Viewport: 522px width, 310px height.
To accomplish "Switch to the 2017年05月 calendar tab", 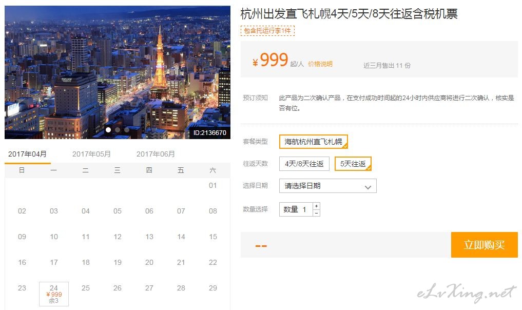I will [91, 154].
